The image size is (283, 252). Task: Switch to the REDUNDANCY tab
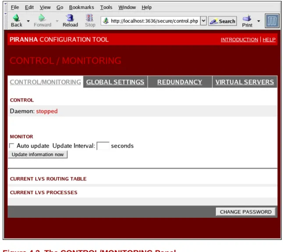[180, 82]
